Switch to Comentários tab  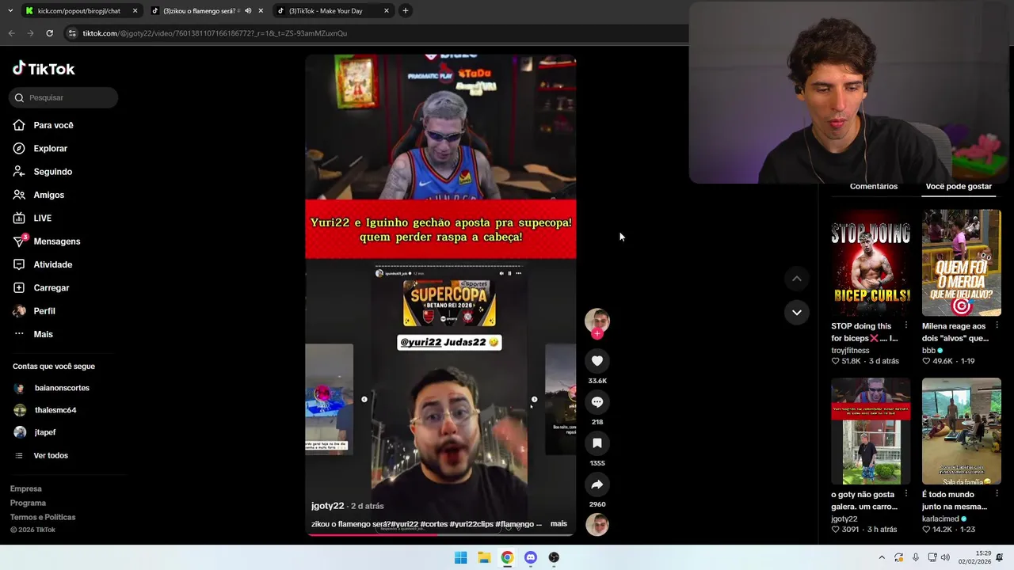(x=874, y=187)
